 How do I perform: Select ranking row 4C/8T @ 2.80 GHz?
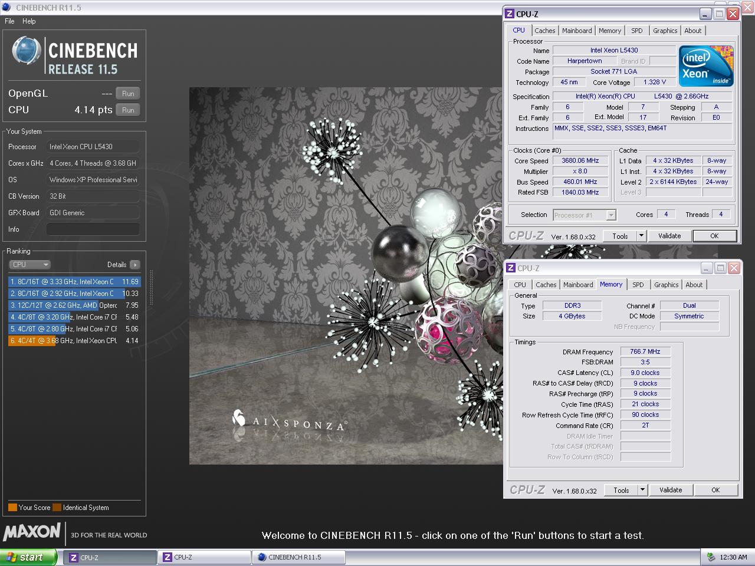pos(74,329)
